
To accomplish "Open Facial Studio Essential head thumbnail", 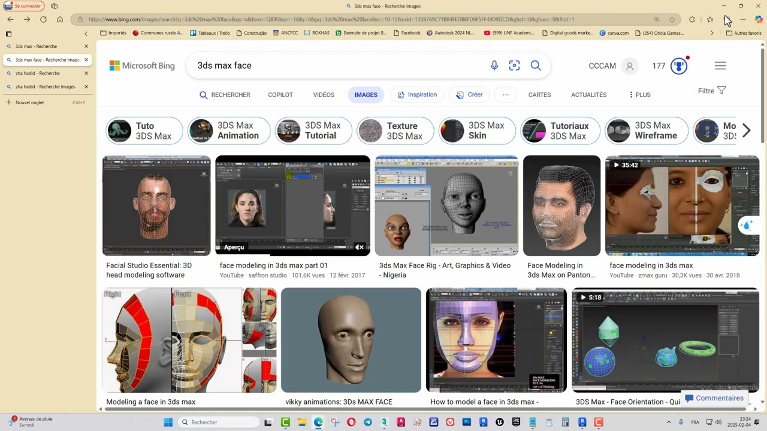I will pos(156,205).
